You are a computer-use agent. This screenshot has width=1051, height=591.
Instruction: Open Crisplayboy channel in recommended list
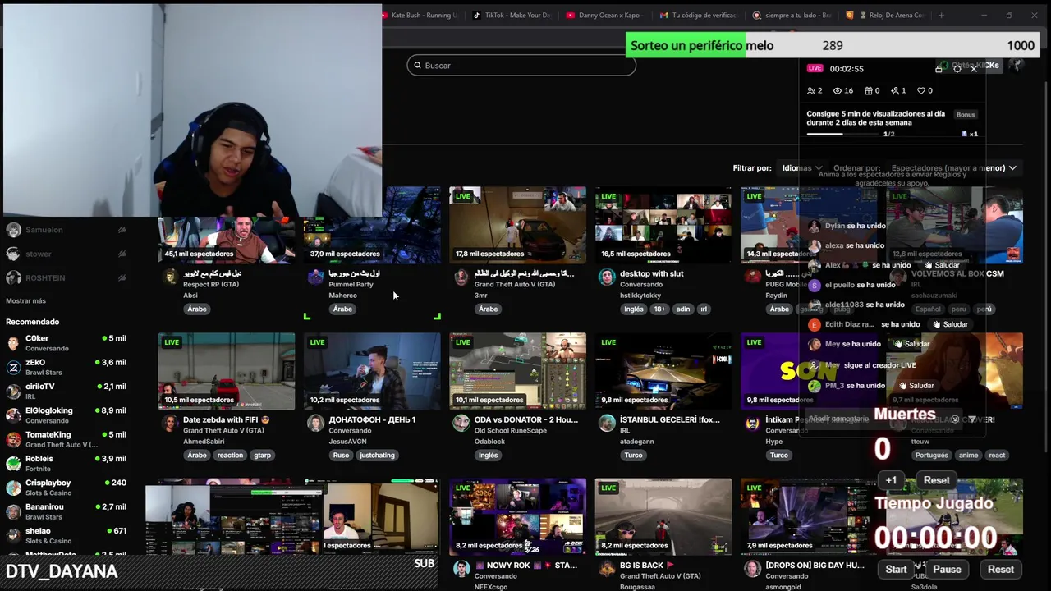tap(66, 488)
